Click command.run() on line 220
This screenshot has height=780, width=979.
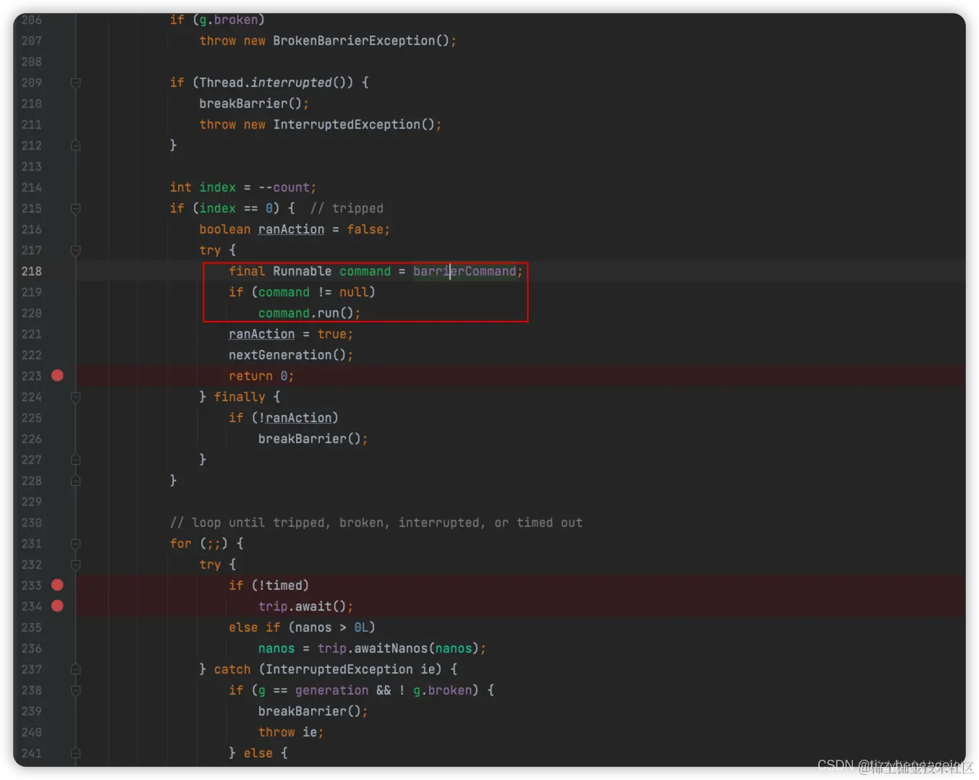(x=306, y=313)
